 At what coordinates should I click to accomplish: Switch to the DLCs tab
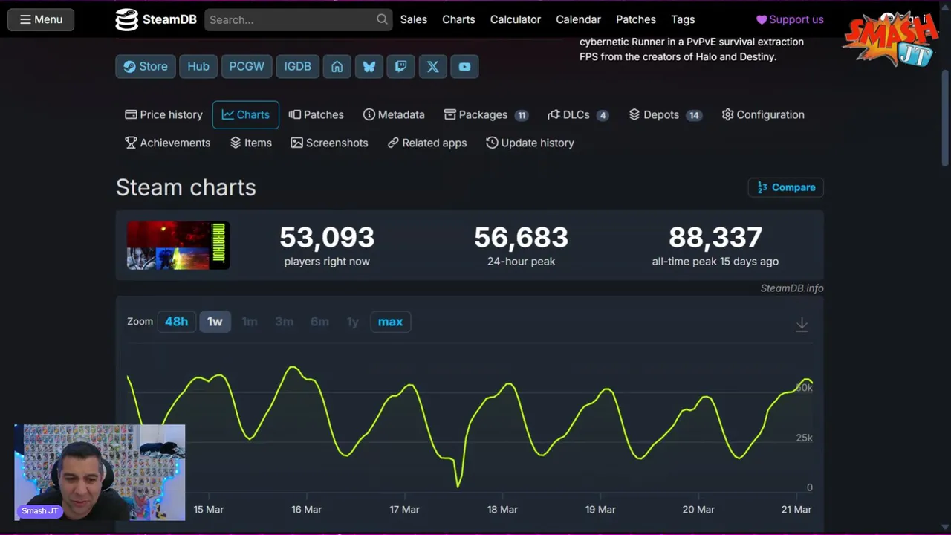pos(578,114)
